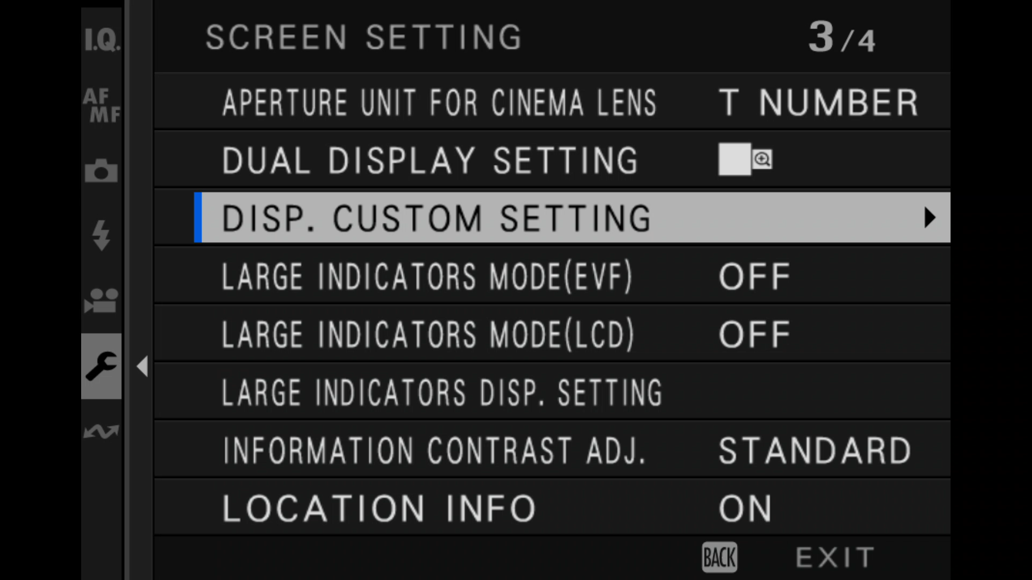Change Information Contrast Adj. STANDARD value
This screenshot has width=1032, height=580.
click(x=815, y=451)
